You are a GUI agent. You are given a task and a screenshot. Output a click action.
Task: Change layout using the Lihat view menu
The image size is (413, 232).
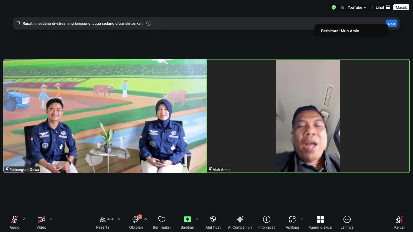pos(382,8)
